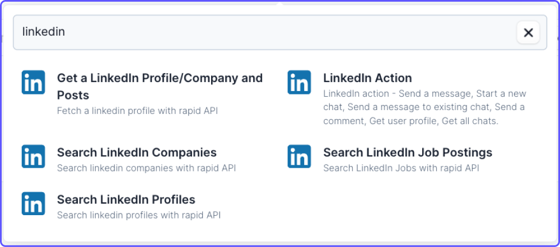Viewport: 560px width, 247px height.
Task: Click the word 'Posts' in the first result title
Action: coord(73,95)
